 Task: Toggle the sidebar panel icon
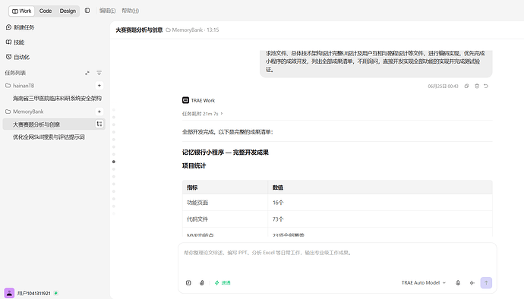coord(87,11)
